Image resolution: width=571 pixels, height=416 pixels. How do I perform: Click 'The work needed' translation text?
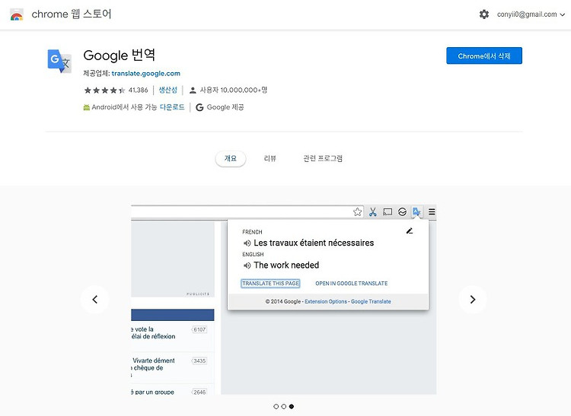[286, 265]
